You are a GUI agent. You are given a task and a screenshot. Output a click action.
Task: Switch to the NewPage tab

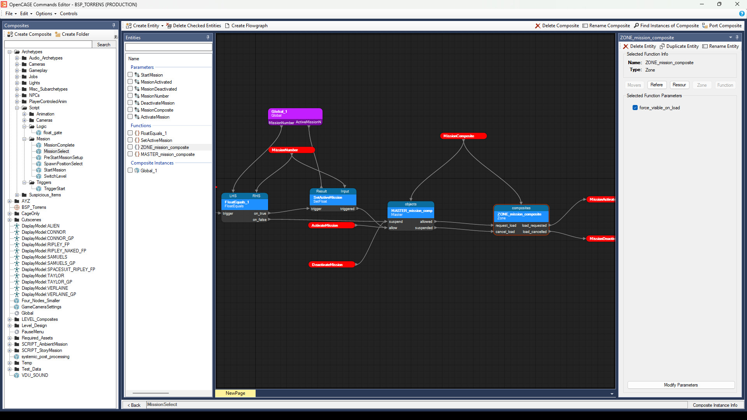[235, 393]
